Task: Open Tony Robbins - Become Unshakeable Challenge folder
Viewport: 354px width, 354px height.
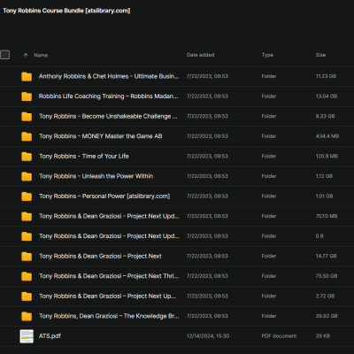Action: 108,116
